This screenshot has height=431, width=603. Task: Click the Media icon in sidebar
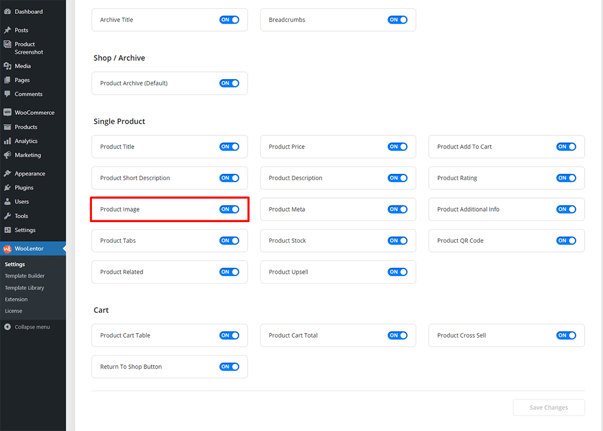[7, 66]
